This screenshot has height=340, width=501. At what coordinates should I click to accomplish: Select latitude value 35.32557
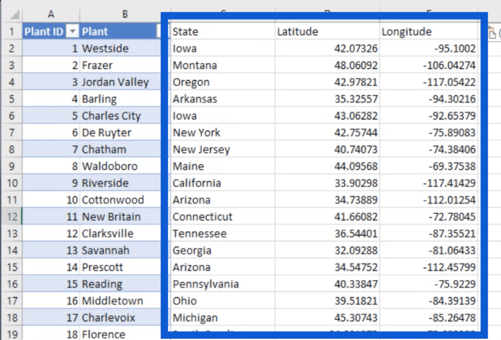327,99
